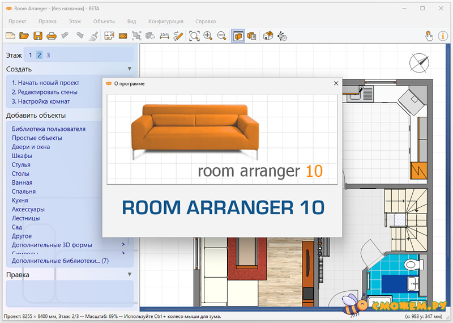The height and width of the screenshot is (323, 453).
Task: Switch to floor 1
Action: 31,55
